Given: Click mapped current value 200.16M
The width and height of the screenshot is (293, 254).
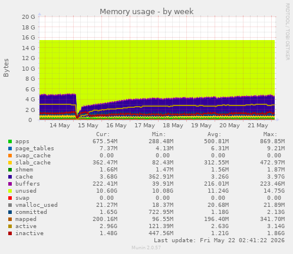Looking at the screenshot, I should (105, 219).
